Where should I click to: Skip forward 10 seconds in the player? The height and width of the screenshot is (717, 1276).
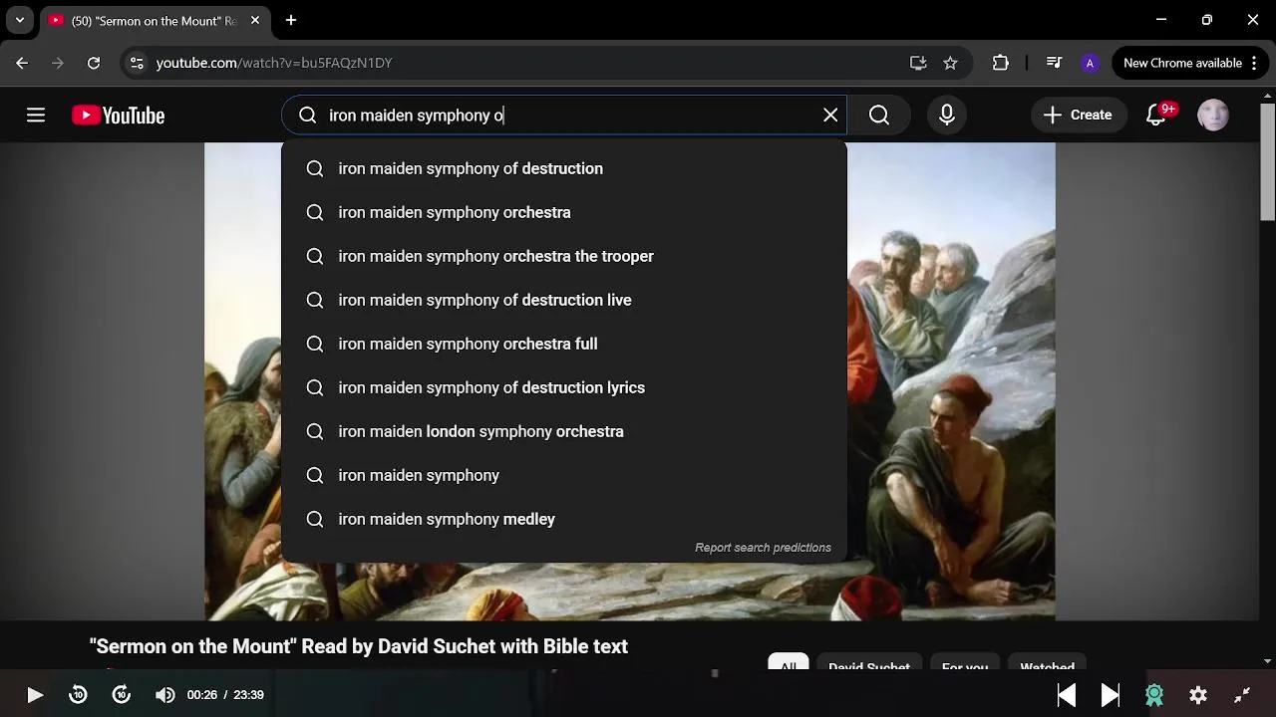[x=122, y=695]
